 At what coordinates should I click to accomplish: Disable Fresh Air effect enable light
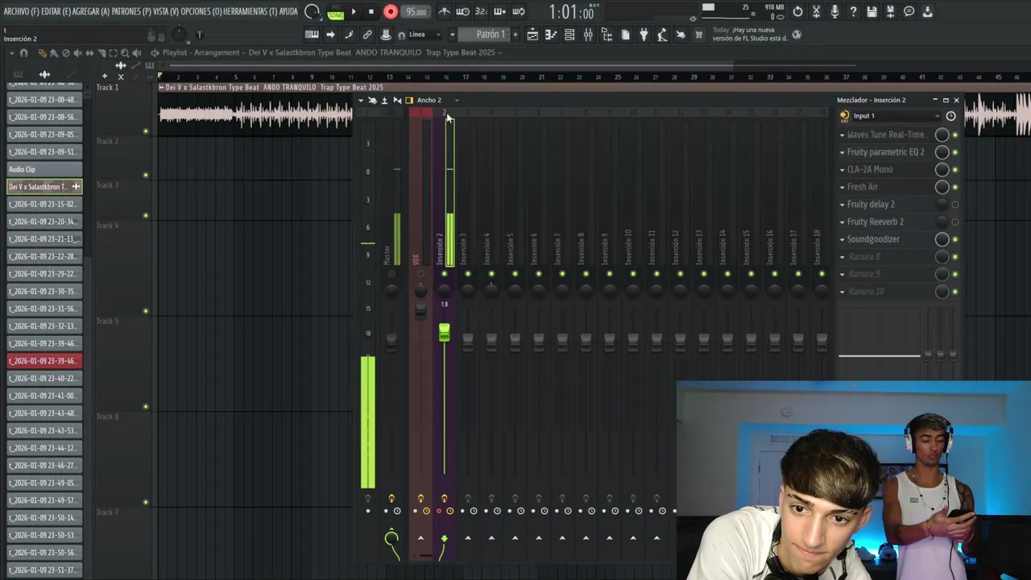(955, 187)
